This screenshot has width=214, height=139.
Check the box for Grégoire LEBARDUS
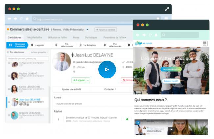[x=9, y=115]
